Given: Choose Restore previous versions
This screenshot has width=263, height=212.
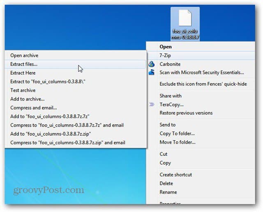Looking at the screenshot, I should tap(201, 113).
